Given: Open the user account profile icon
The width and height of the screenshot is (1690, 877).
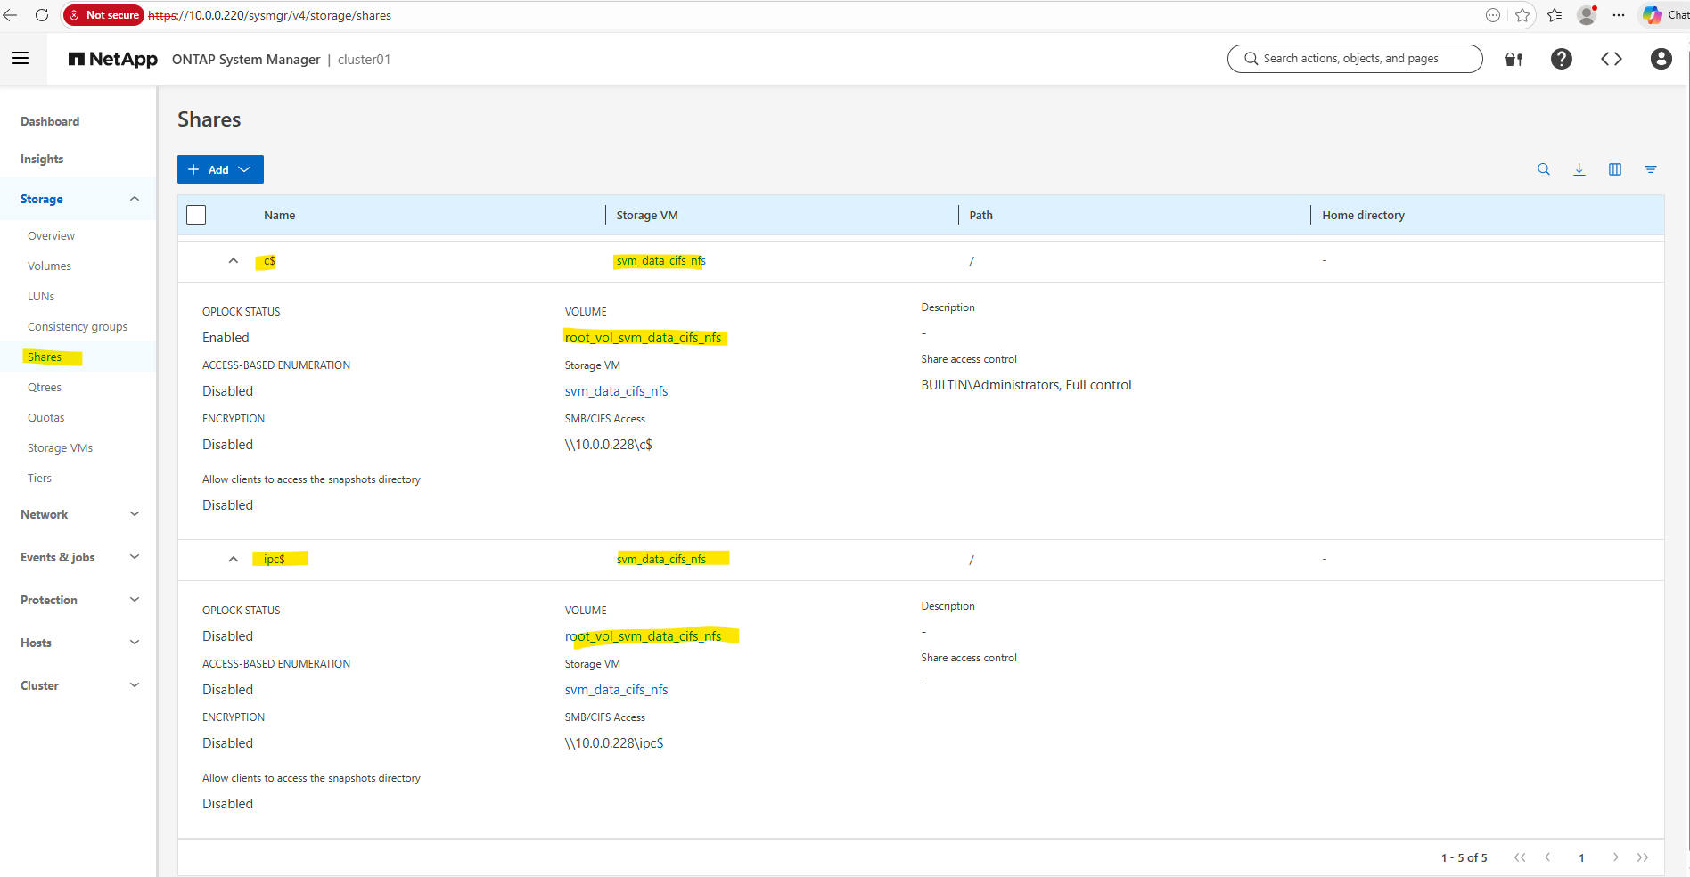Looking at the screenshot, I should [x=1661, y=59].
